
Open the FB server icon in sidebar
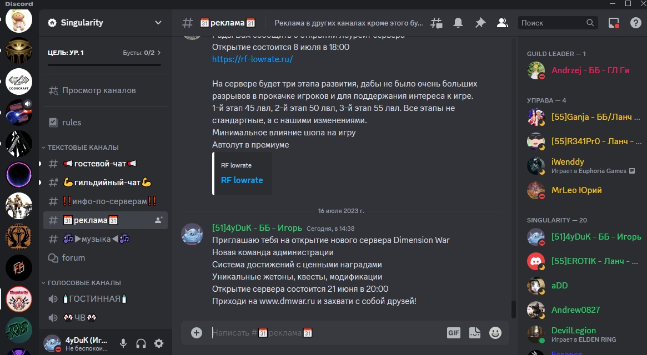[18, 268]
